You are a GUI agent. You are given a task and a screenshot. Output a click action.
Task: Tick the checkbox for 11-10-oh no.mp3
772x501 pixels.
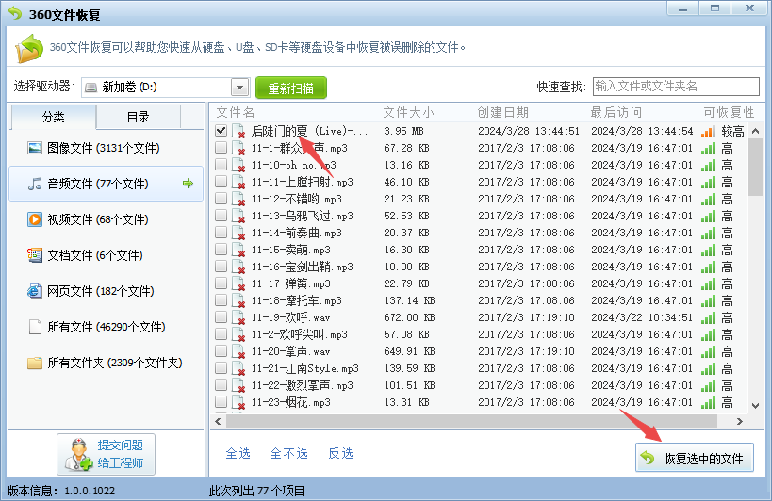222,165
